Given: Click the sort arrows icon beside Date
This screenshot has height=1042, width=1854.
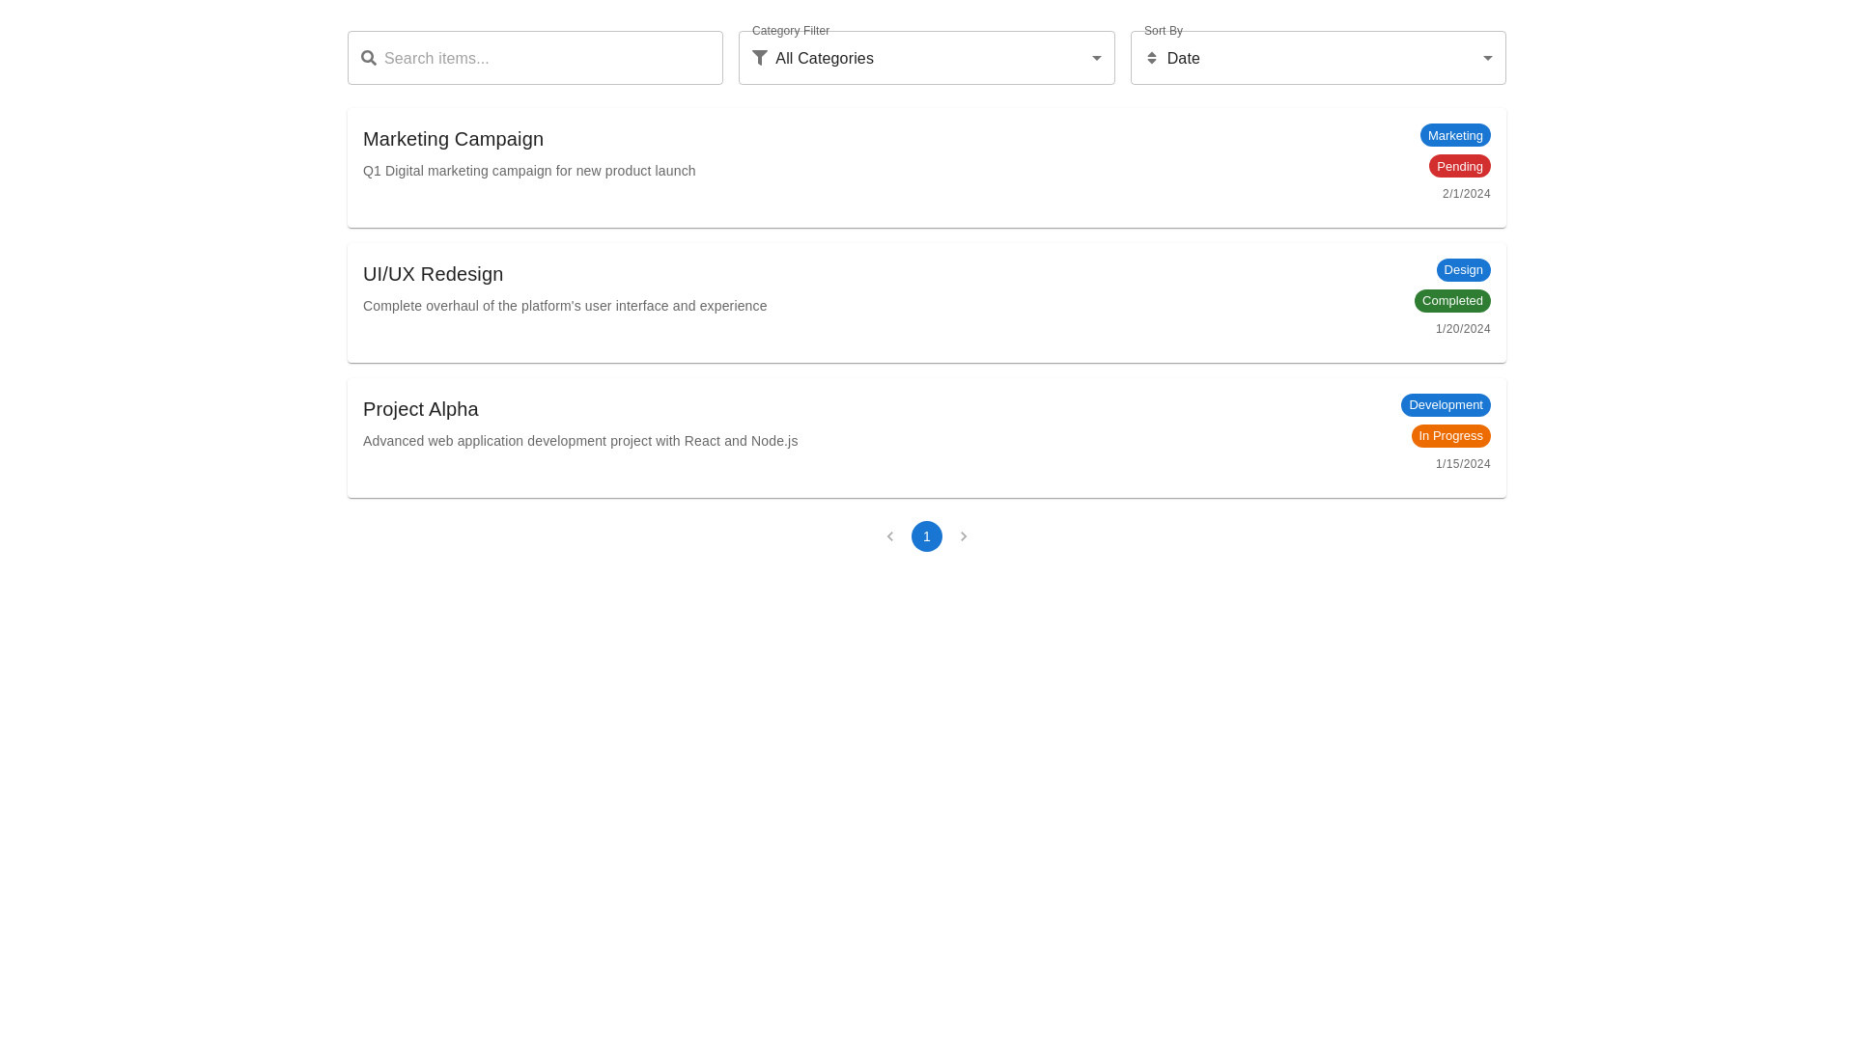Looking at the screenshot, I should pyautogui.click(x=1151, y=58).
